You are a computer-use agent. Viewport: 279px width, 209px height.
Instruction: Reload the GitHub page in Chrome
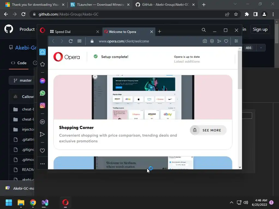(x=23, y=14)
